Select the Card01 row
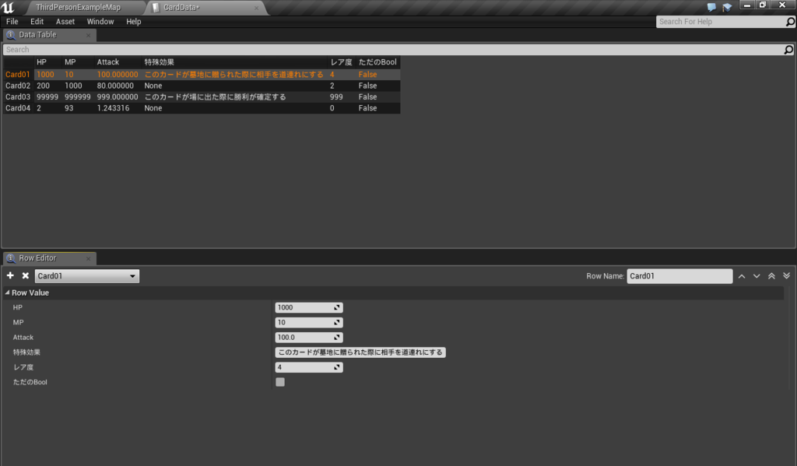797x466 pixels. 202,75
